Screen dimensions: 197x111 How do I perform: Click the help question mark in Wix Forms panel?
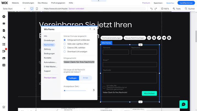pyautogui.click(x=90, y=29)
